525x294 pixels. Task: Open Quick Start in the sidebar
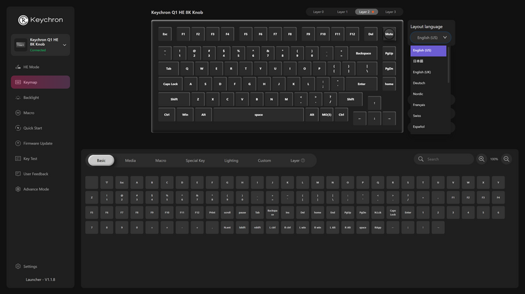coord(40,128)
